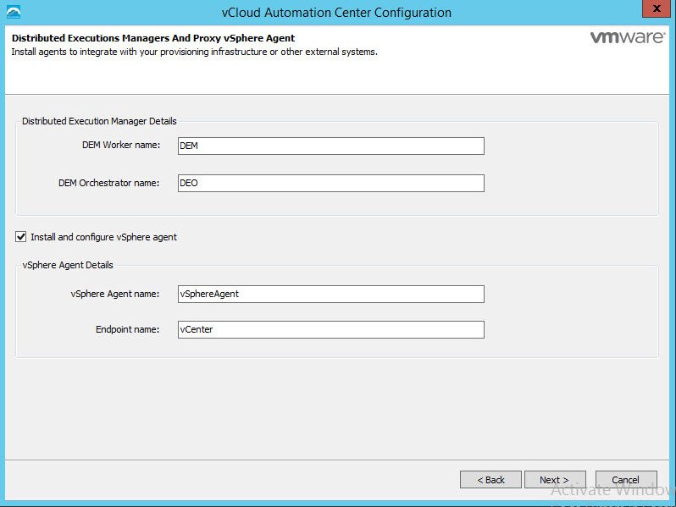The height and width of the screenshot is (507, 676).
Task: Go back using the Back button
Action: coord(490,480)
